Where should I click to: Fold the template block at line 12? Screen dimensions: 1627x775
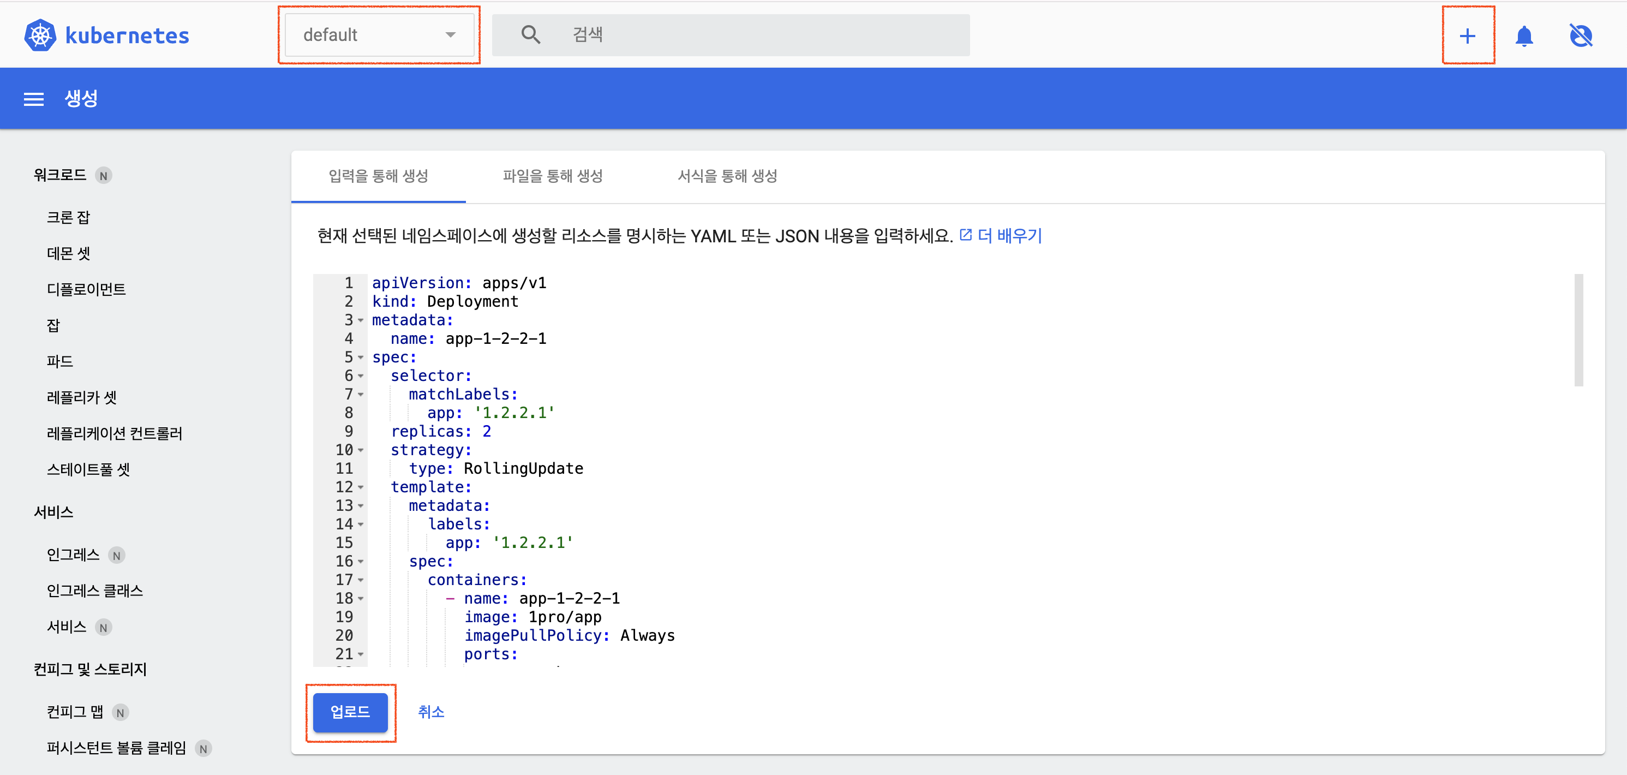[x=361, y=487]
